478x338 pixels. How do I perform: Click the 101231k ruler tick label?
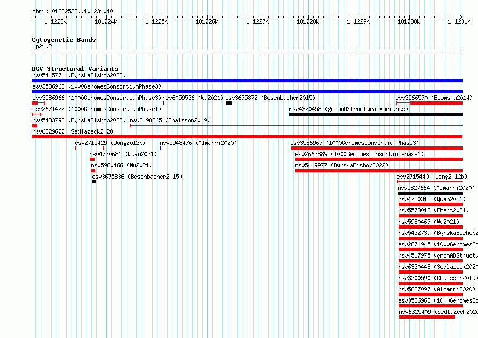[459, 21]
